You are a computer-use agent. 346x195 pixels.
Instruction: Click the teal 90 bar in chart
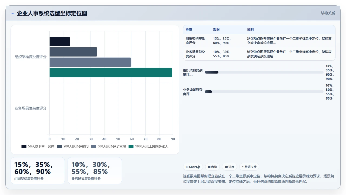111,72
